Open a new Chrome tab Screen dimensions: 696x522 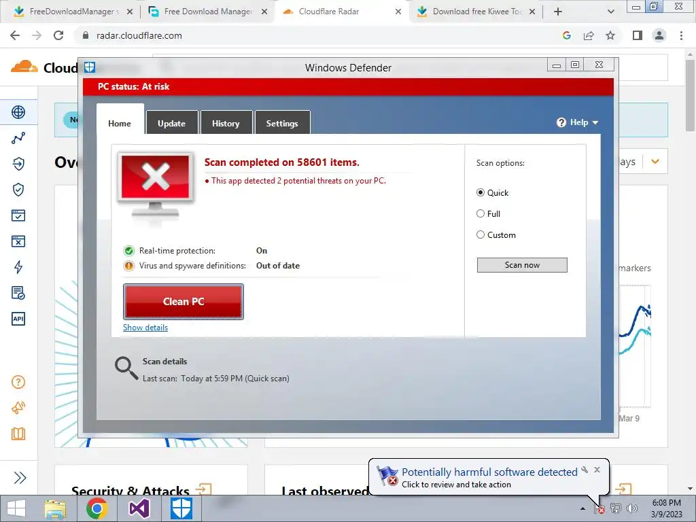[x=558, y=12]
